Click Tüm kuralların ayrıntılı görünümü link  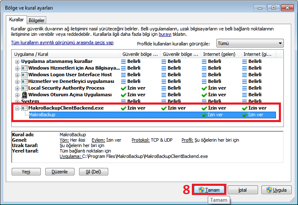click(x=62, y=42)
